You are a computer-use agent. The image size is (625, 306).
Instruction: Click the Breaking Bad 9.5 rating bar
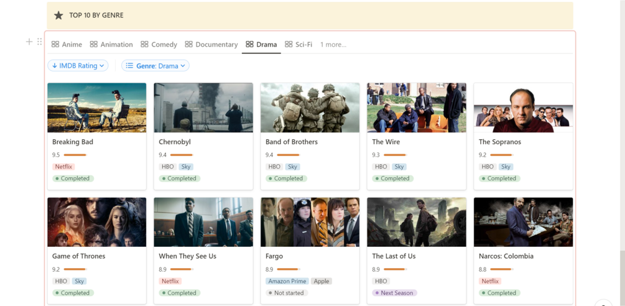[x=75, y=155]
